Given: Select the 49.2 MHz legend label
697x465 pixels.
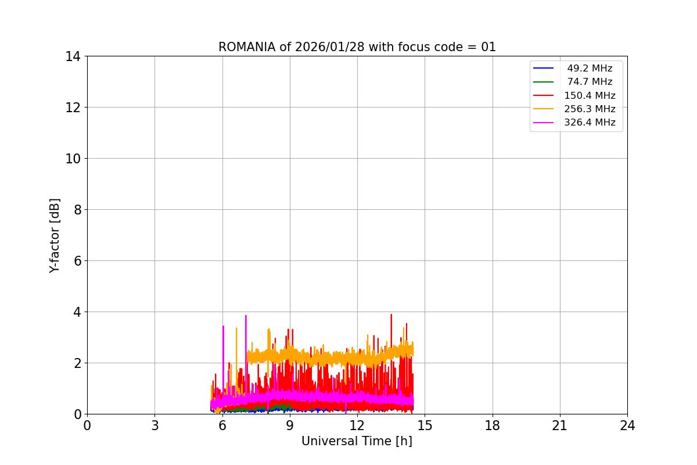Looking at the screenshot, I should pyautogui.click(x=590, y=69).
